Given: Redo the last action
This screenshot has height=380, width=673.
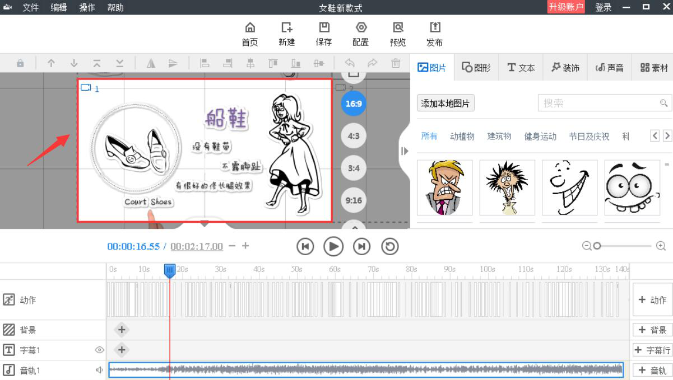Looking at the screenshot, I should click(372, 63).
